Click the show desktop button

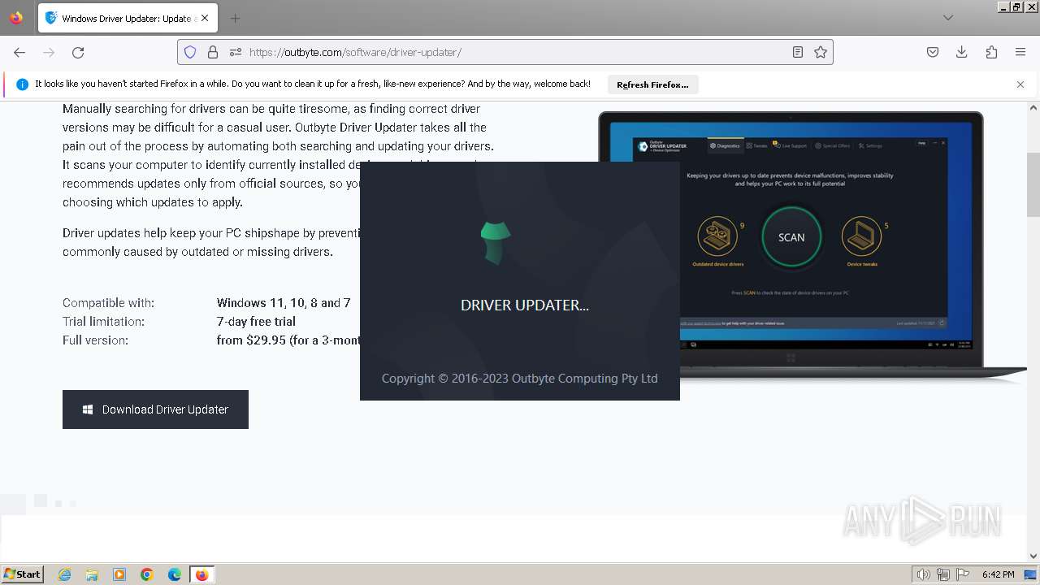1030,574
